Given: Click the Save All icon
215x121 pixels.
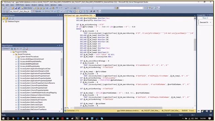Looking at the screenshot, I should click(x=18, y=8).
